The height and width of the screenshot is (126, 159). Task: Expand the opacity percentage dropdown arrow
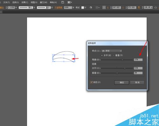[73, 8]
